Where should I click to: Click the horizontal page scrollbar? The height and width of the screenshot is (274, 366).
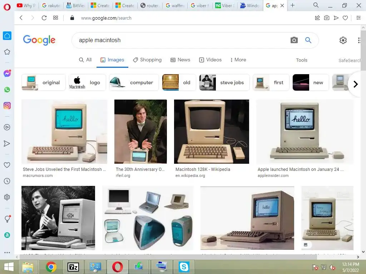pyautogui.click(x=168, y=257)
